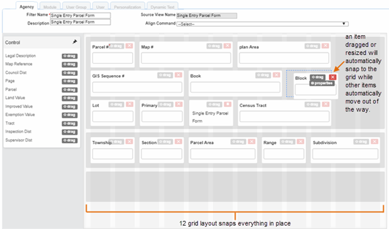Remove the Map # field with its X
The image size is (389, 229).
228,46
